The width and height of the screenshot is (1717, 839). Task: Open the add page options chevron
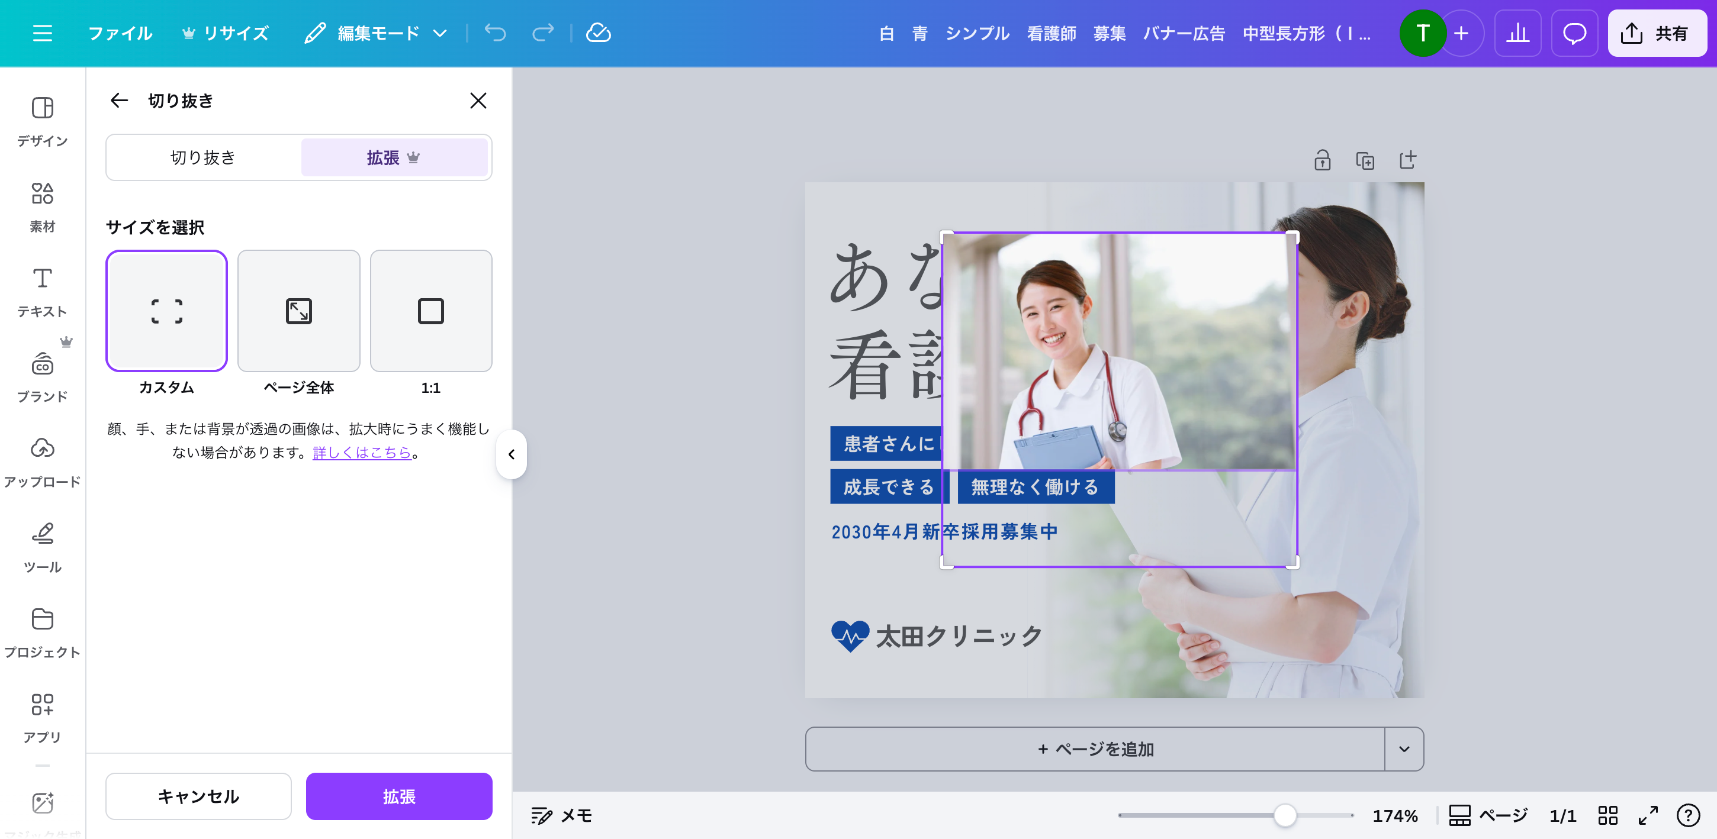pyautogui.click(x=1404, y=749)
